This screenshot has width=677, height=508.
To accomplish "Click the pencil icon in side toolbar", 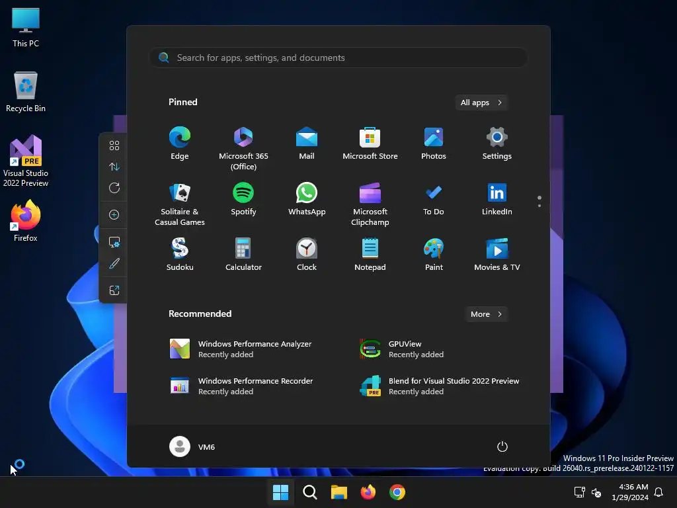I will 114,263.
